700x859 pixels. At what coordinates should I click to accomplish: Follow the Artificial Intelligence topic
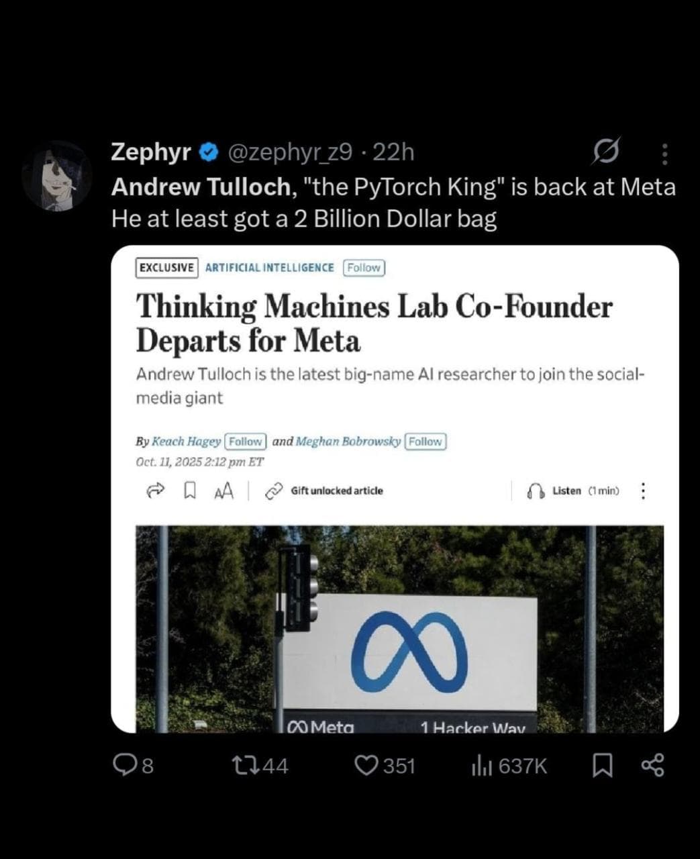(x=363, y=268)
